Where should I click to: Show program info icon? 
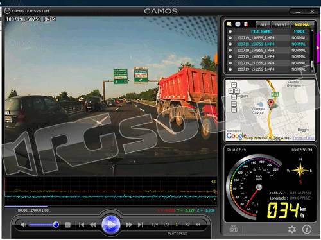[307, 229]
